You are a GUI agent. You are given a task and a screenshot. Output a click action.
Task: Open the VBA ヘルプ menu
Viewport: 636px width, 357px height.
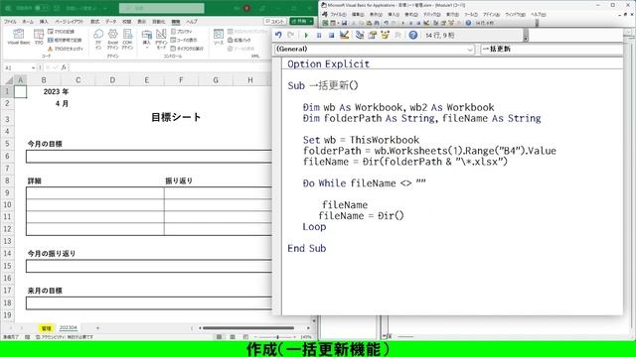(538, 14)
